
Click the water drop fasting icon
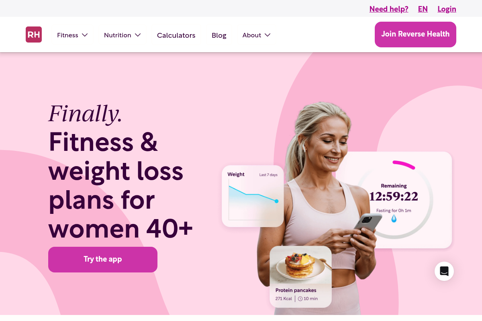pyautogui.click(x=394, y=219)
